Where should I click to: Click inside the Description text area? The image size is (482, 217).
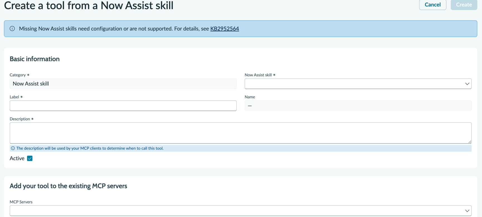coord(240,133)
